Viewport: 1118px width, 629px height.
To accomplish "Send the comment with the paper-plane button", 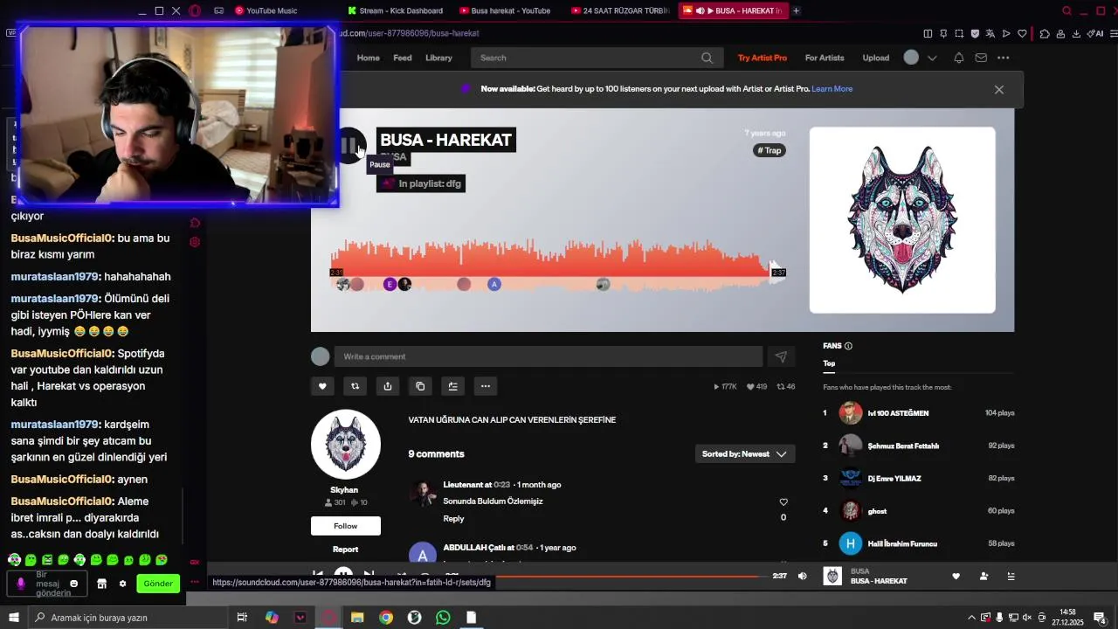I will (x=781, y=356).
